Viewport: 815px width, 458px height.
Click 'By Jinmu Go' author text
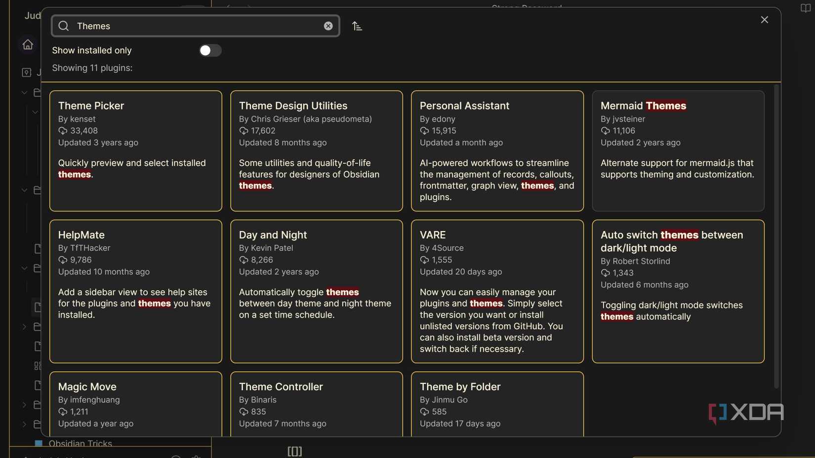pos(444,400)
